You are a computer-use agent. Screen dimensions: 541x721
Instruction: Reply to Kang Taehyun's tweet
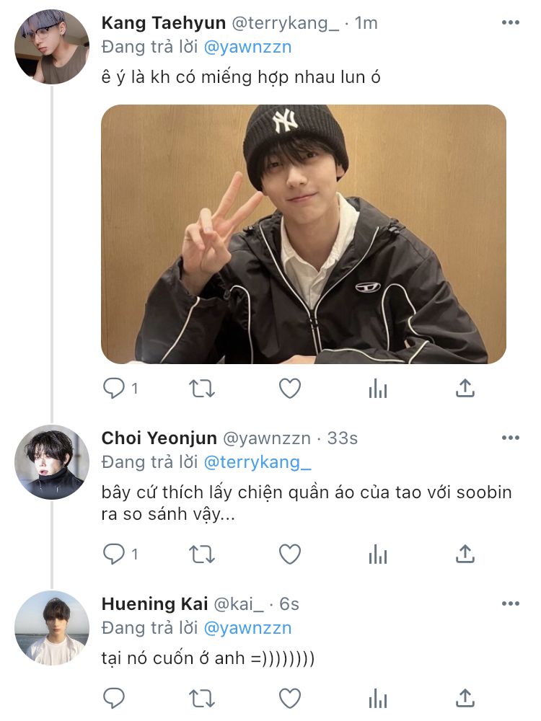point(114,389)
